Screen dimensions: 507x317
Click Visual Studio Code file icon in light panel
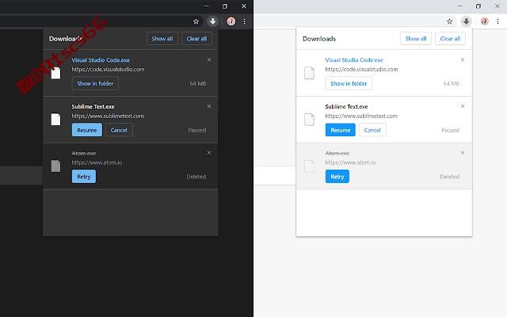(x=310, y=73)
